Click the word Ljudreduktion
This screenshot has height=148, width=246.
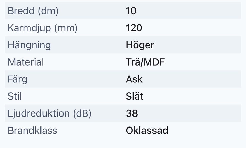click(39, 113)
